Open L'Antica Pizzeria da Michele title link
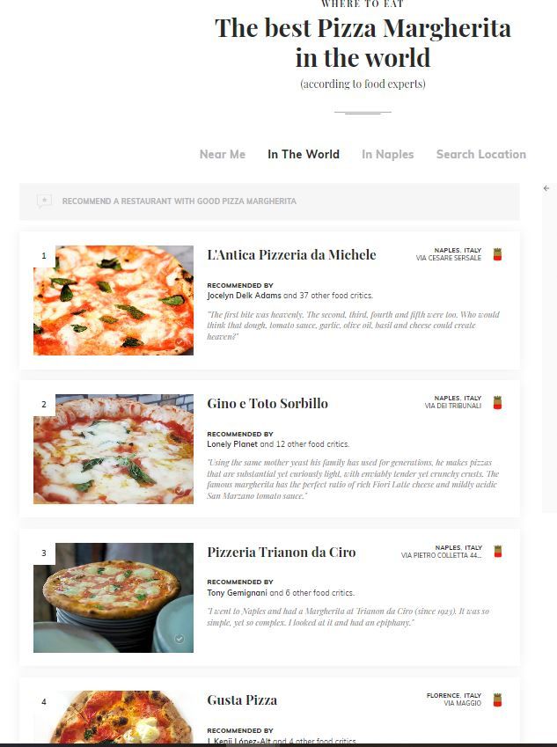 [x=291, y=255]
